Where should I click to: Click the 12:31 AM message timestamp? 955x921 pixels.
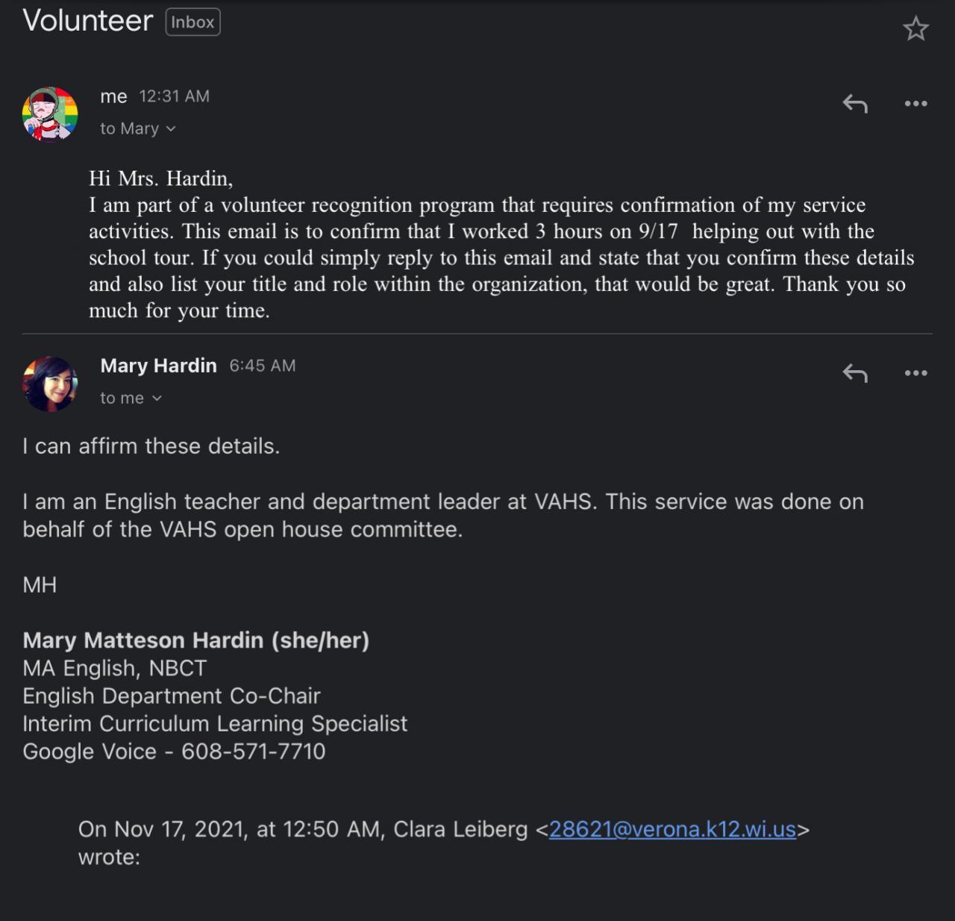coord(174,96)
